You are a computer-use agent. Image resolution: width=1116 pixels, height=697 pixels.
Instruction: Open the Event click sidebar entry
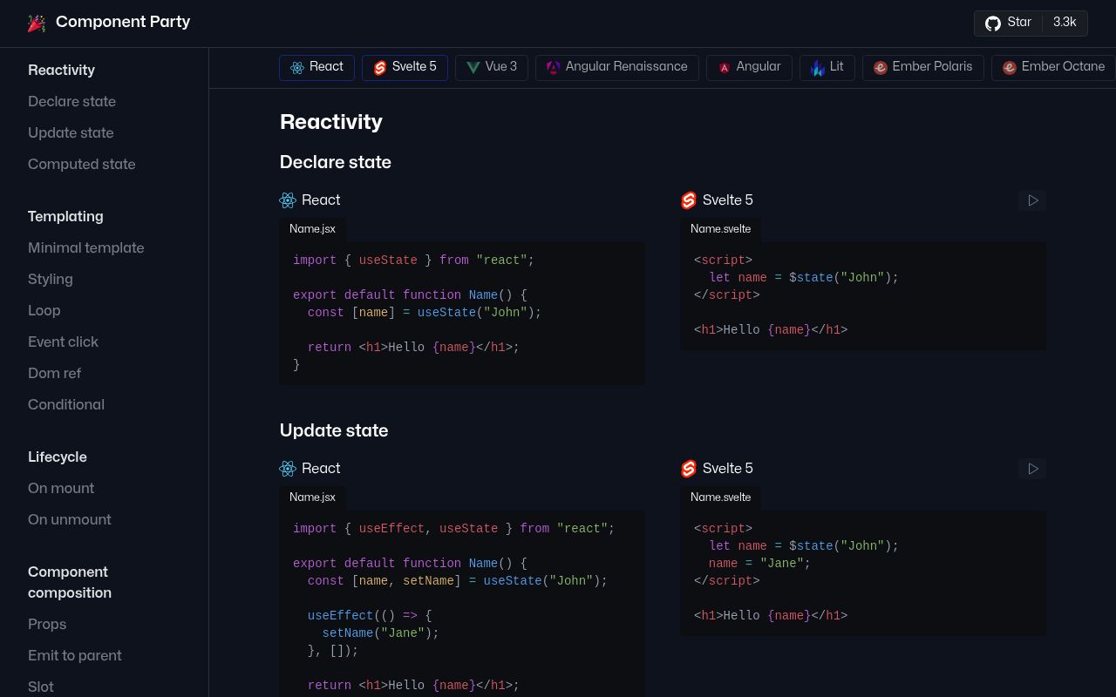click(x=63, y=342)
